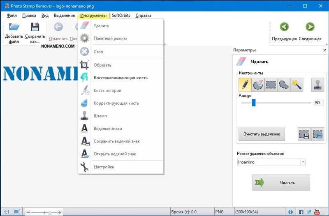
Task: Open Настройки from the tools menu
Action: click(x=104, y=167)
